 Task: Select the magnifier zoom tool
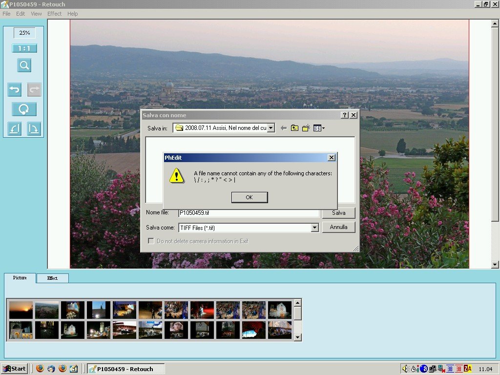(24, 65)
